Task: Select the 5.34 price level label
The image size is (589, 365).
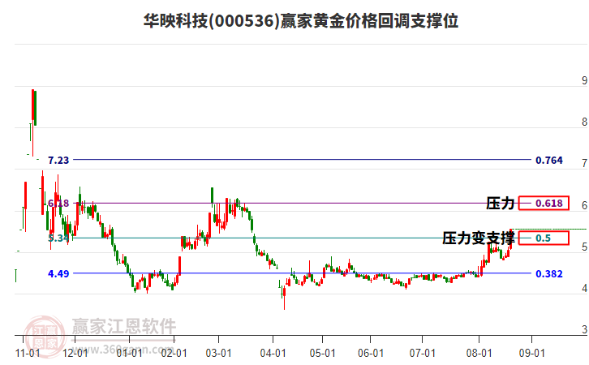Action: [x=58, y=238]
